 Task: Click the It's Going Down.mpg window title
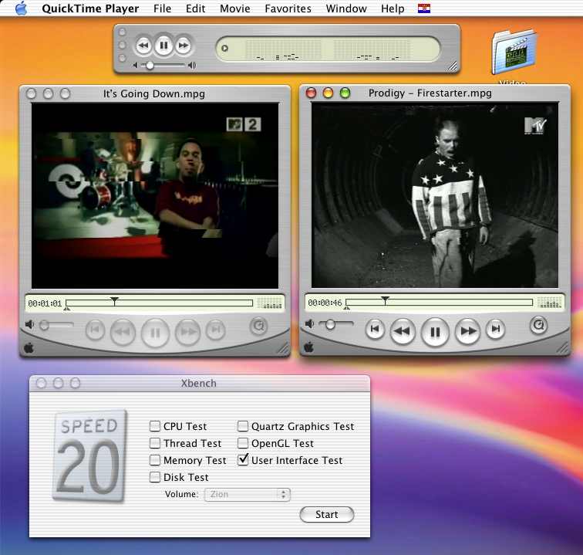154,94
